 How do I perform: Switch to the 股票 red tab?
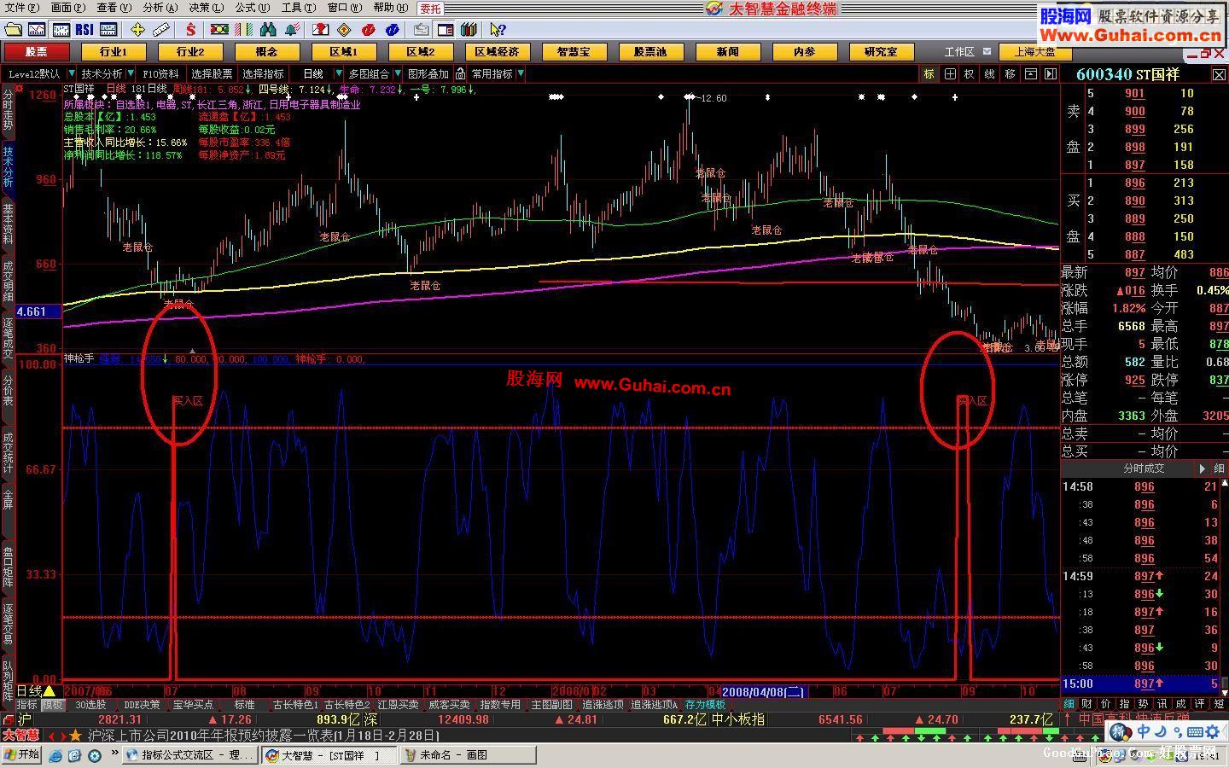[36, 52]
